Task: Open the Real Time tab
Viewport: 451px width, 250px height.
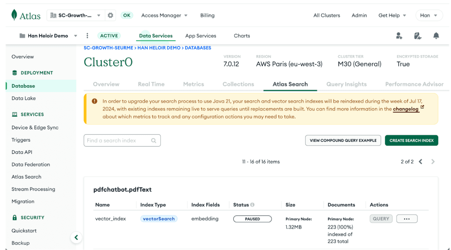Action: (x=151, y=84)
